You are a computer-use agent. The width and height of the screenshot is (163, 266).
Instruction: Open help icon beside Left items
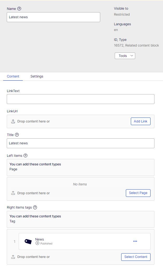coord(25,155)
